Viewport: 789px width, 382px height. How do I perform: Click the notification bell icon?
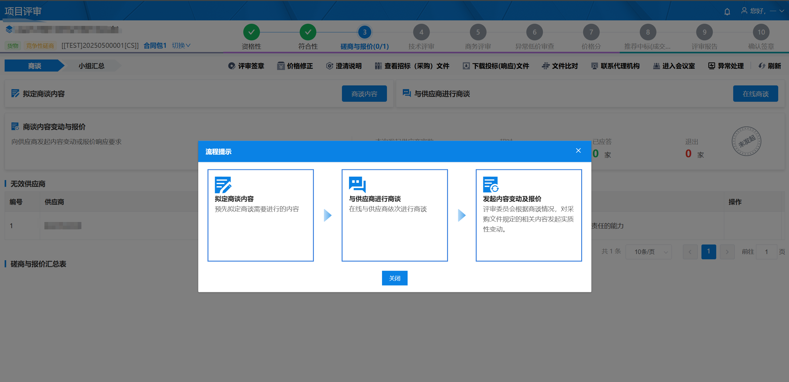point(727,12)
